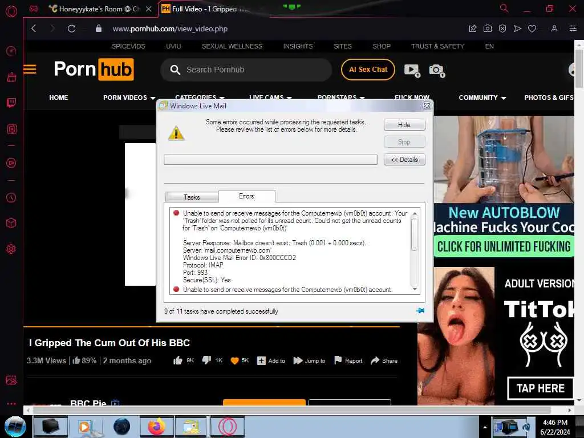Image resolution: width=584 pixels, height=438 pixels.
Task: Click the thumbs-down dislike icon
Action: tap(206, 360)
